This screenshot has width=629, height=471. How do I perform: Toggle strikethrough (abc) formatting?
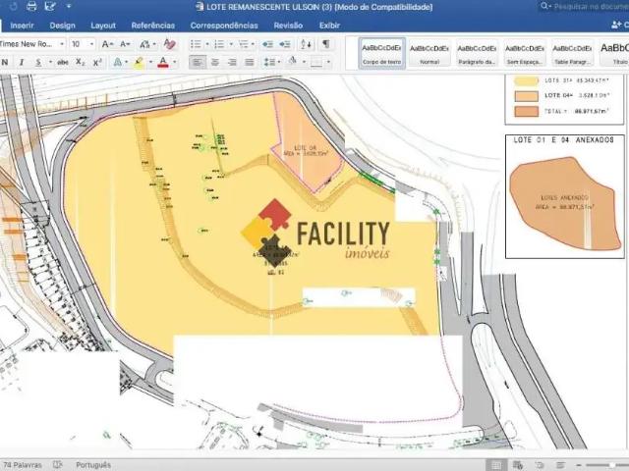pyautogui.click(x=63, y=62)
